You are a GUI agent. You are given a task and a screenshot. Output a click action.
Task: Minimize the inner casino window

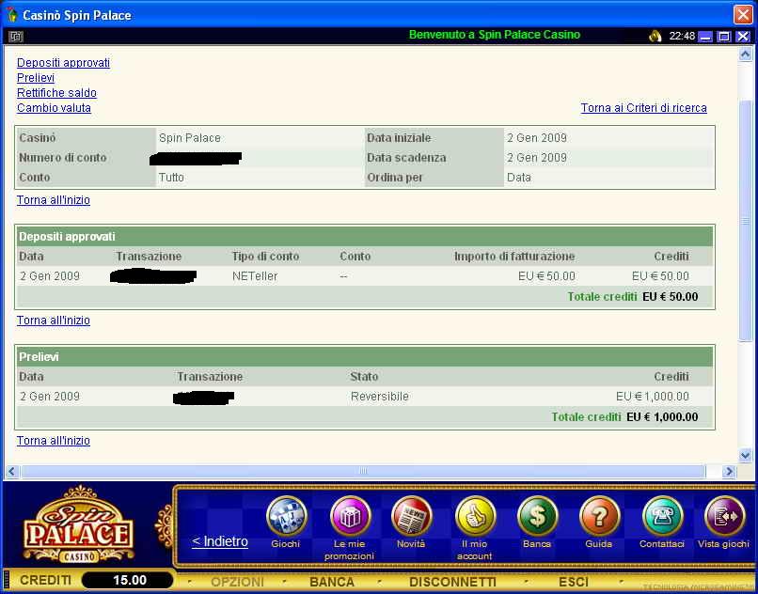(x=705, y=37)
